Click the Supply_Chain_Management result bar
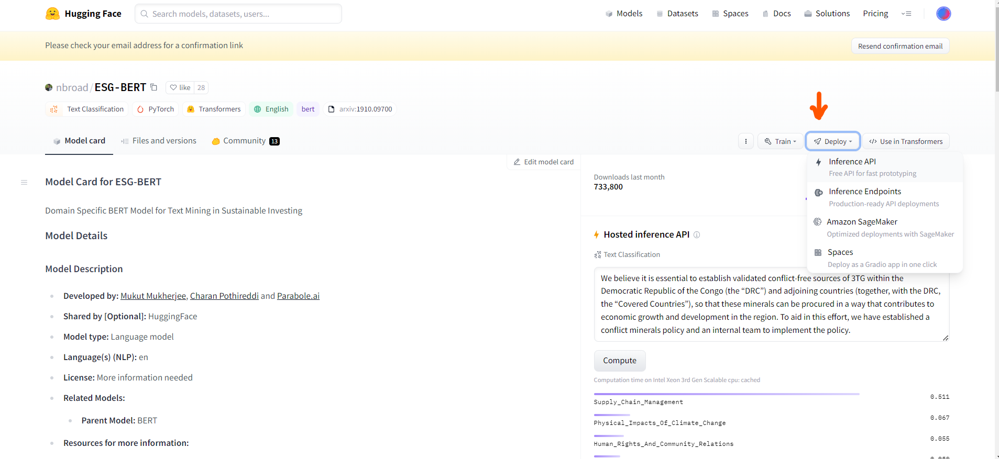The height and width of the screenshot is (459, 999). tap(727, 394)
